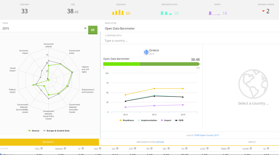This screenshot has width=279, height=155.
Task: Click info icon beside MANAG column header
Action: point(65,148)
